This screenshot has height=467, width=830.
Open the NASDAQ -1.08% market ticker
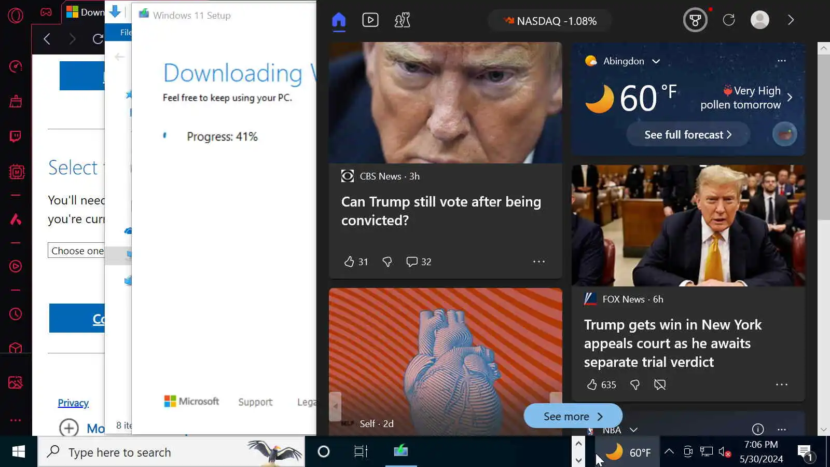[550, 21]
